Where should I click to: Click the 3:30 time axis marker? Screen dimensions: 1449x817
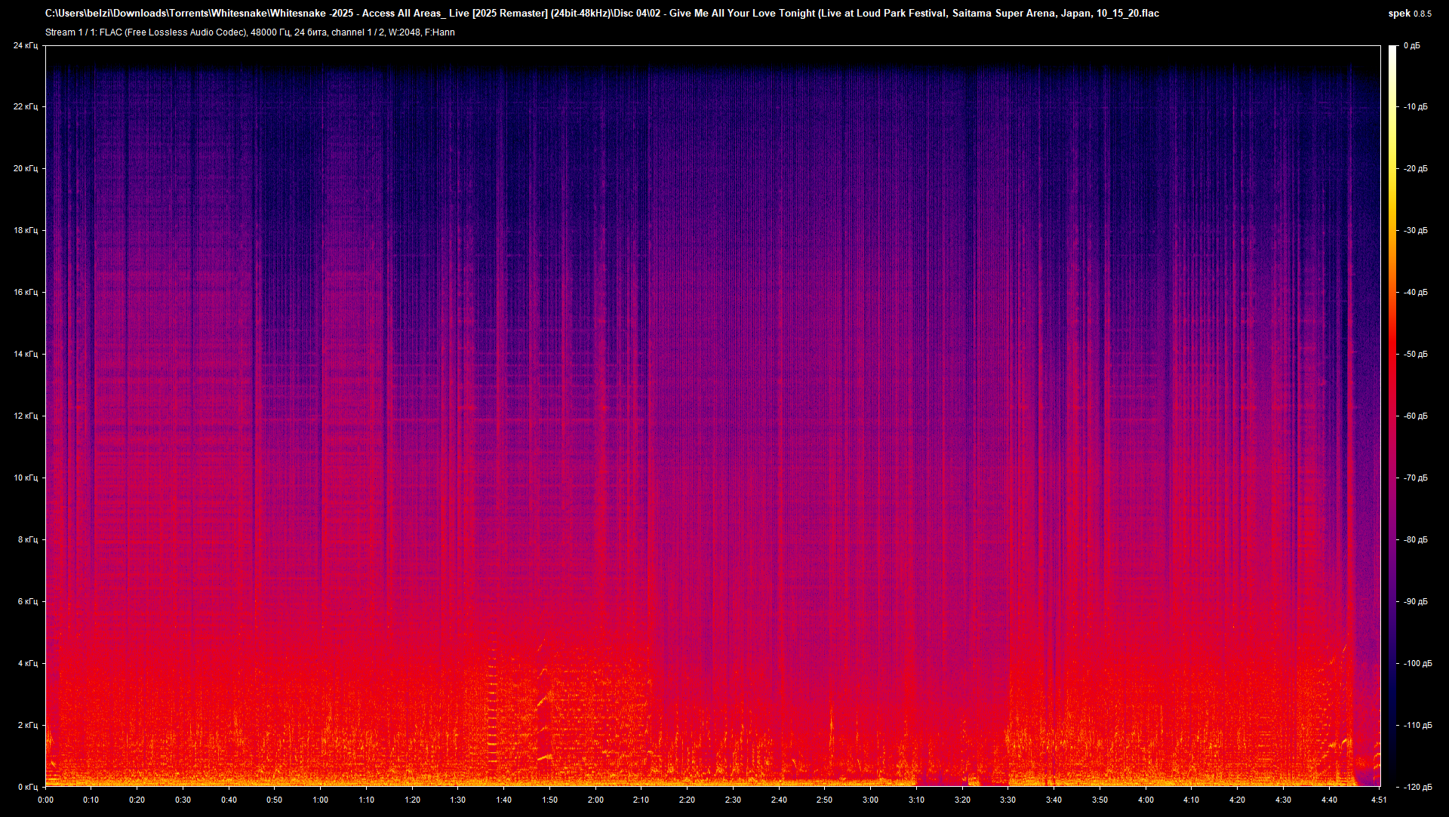[1008, 800]
